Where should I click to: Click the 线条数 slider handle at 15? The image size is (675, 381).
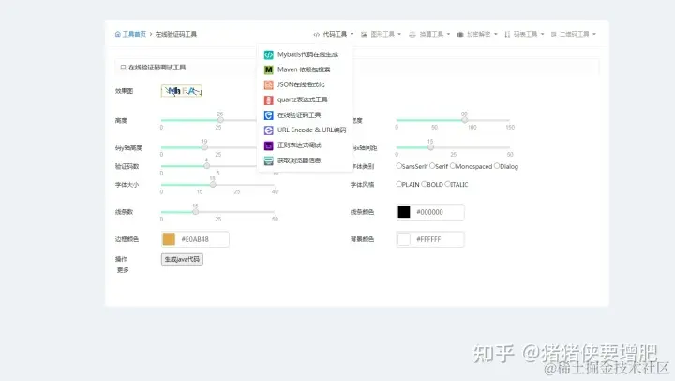pos(195,212)
